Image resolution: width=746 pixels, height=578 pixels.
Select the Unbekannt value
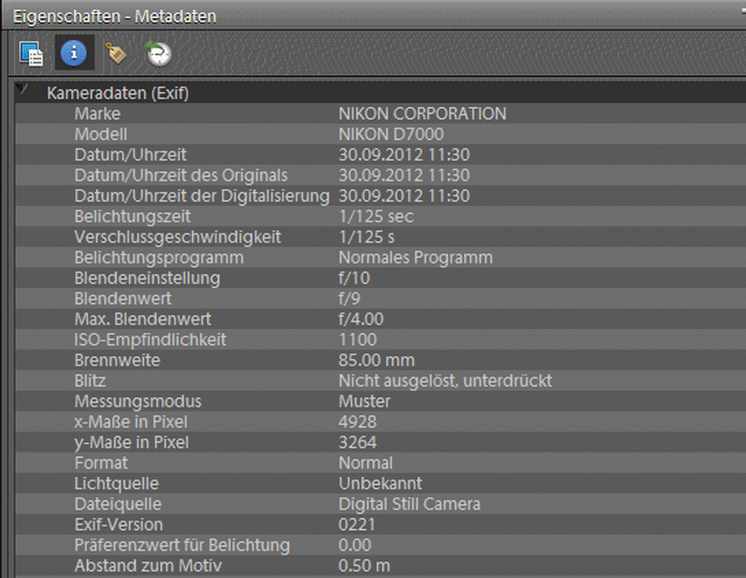[x=380, y=484]
